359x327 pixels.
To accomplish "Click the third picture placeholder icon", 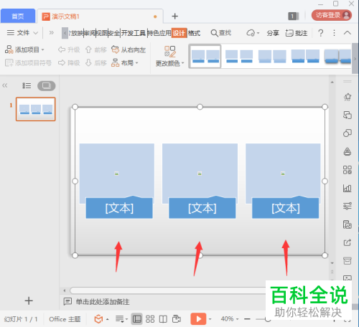I will [283, 174].
